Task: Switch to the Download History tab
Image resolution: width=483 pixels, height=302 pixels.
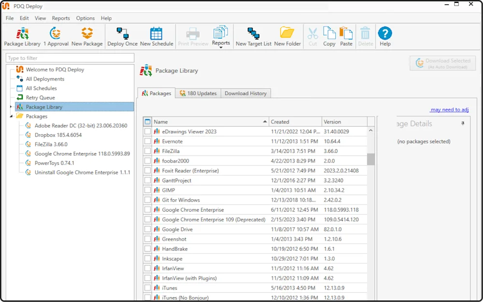Action: click(245, 93)
